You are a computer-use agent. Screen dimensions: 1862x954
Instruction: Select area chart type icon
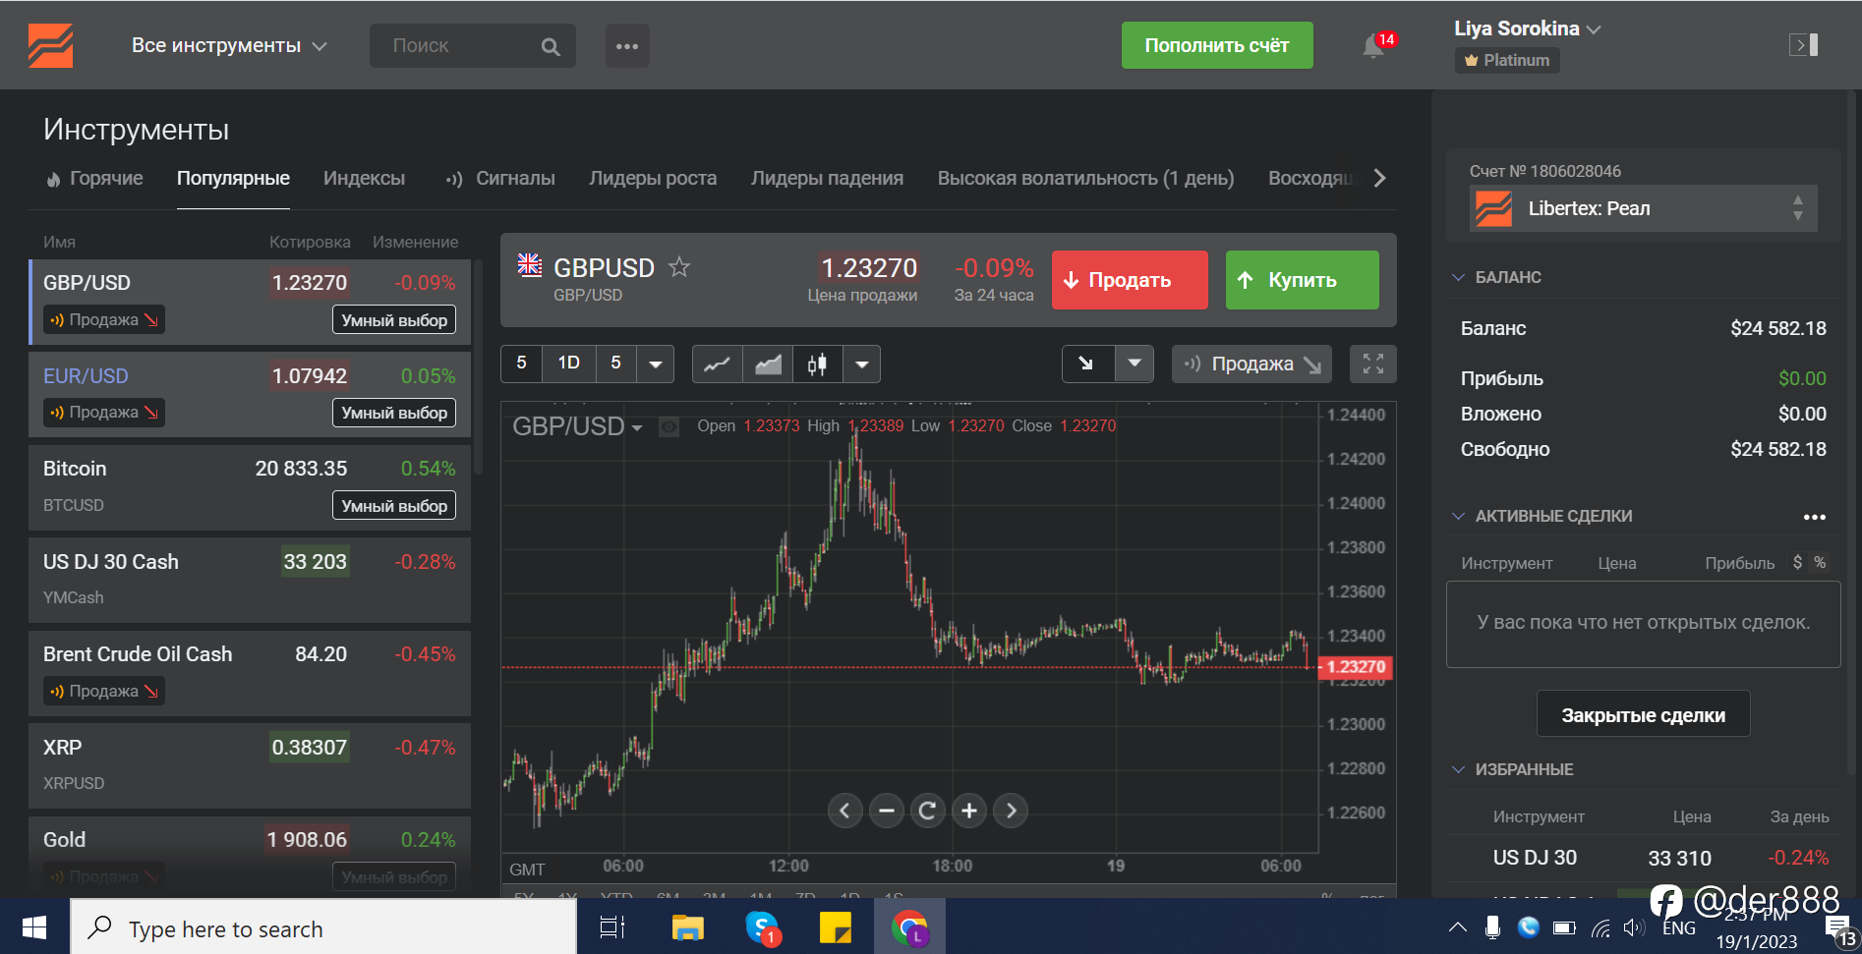(768, 365)
